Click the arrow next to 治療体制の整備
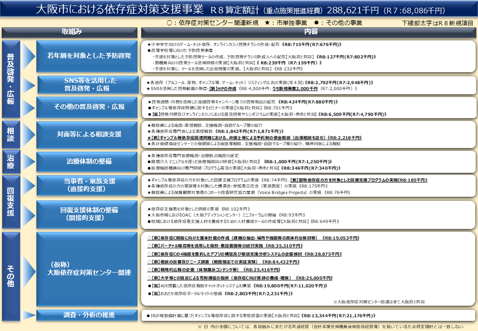The width and height of the screenshot is (478, 331). coord(29,161)
